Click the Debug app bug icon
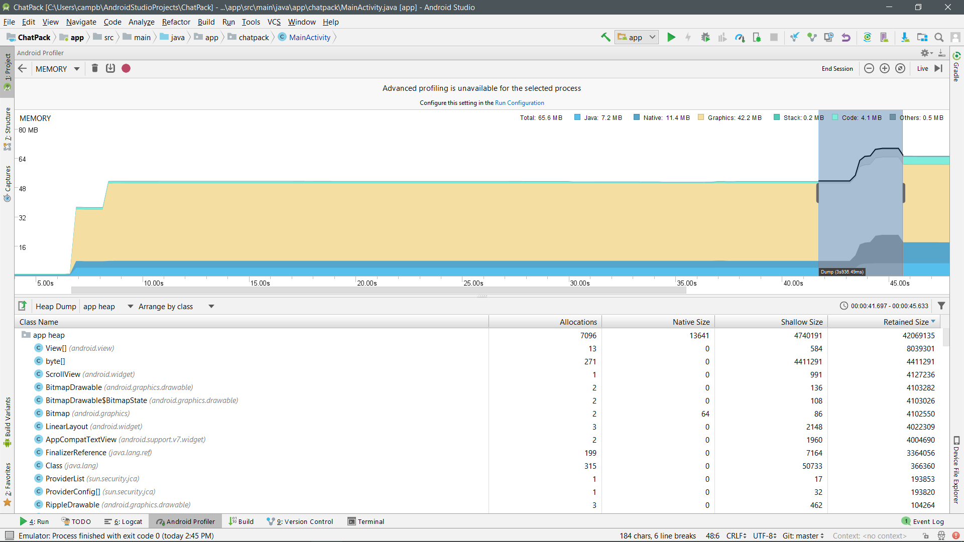The image size is (964, 542). click(x=705, y=37)
